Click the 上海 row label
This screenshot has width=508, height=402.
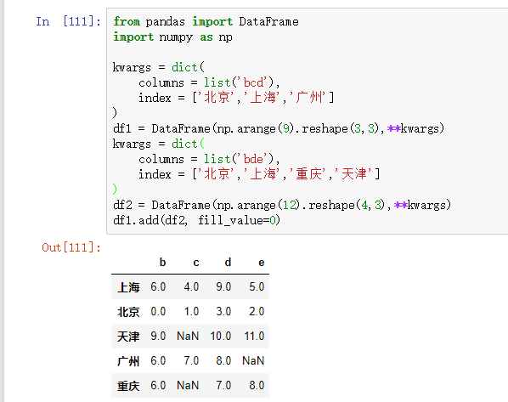pyautogui.click(x=128, y=287)
